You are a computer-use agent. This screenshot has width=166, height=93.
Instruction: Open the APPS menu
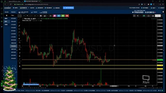tap(16, 8)
